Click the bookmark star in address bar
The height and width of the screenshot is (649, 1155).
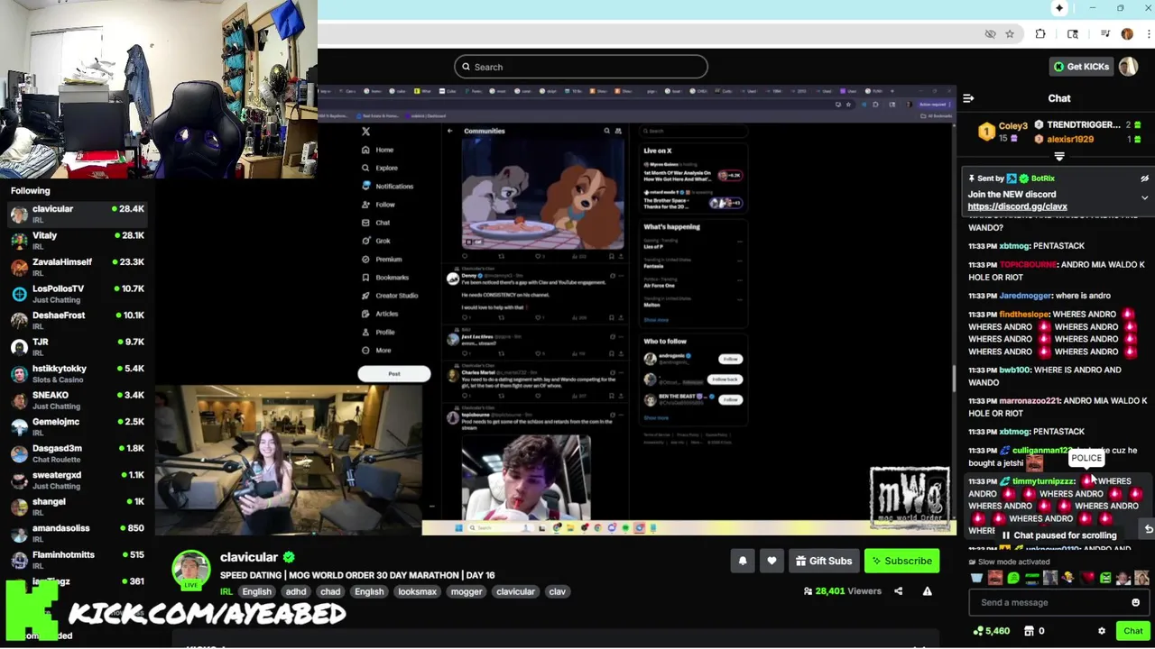click(x=1010, y=34)
